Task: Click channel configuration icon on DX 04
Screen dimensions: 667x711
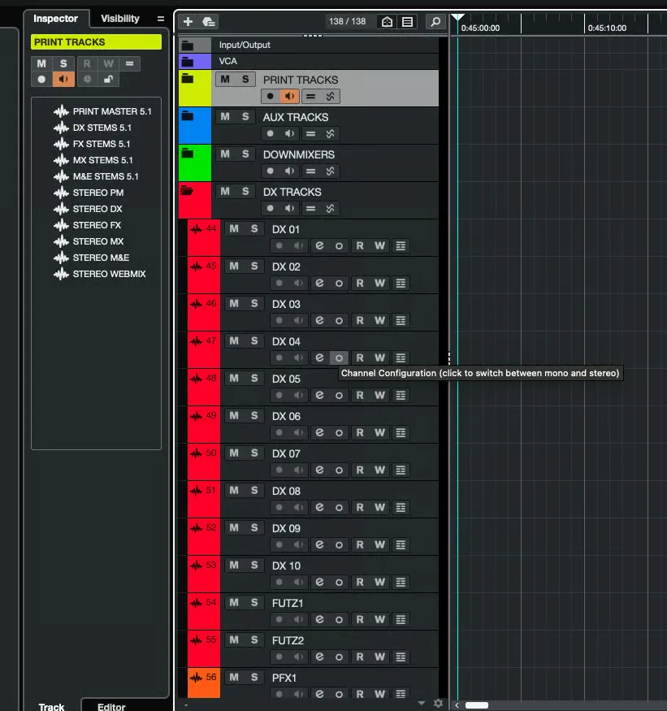Action: click(339, 358)
